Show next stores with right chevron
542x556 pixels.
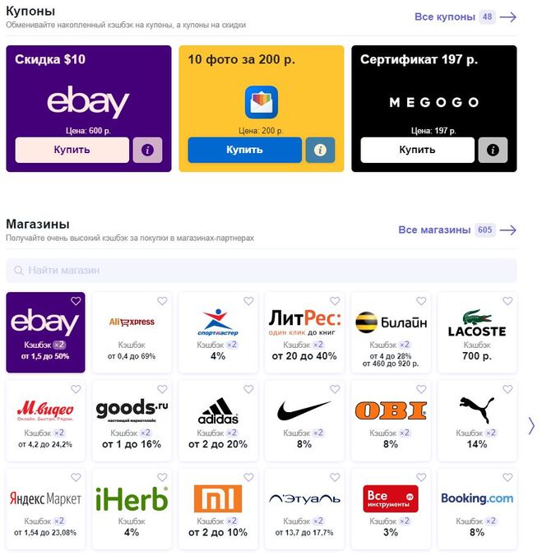pos(531,426)
